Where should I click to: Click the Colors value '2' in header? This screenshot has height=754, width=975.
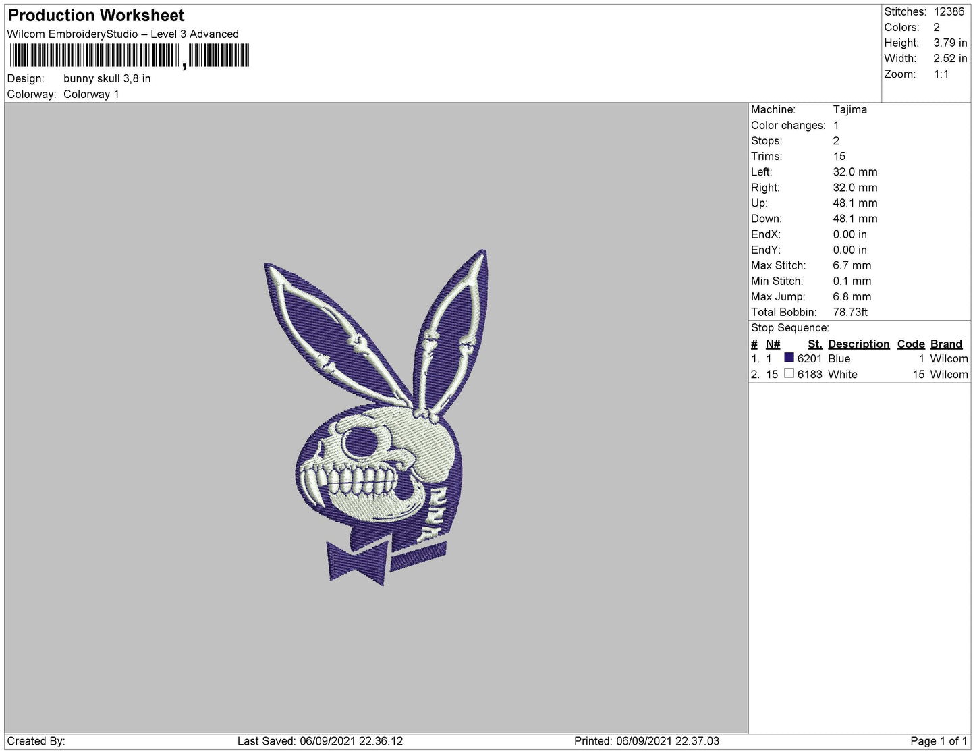(x=937, y=27)
